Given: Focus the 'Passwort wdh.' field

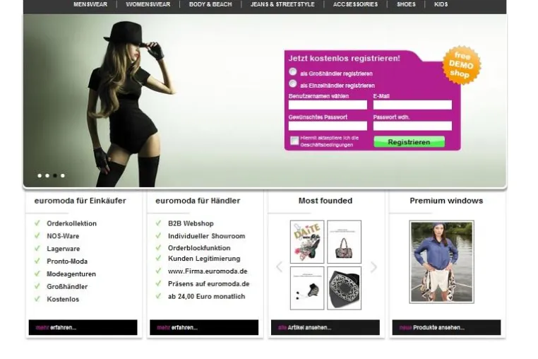Looking at the screenshot, I should click(x=412, y=126).
